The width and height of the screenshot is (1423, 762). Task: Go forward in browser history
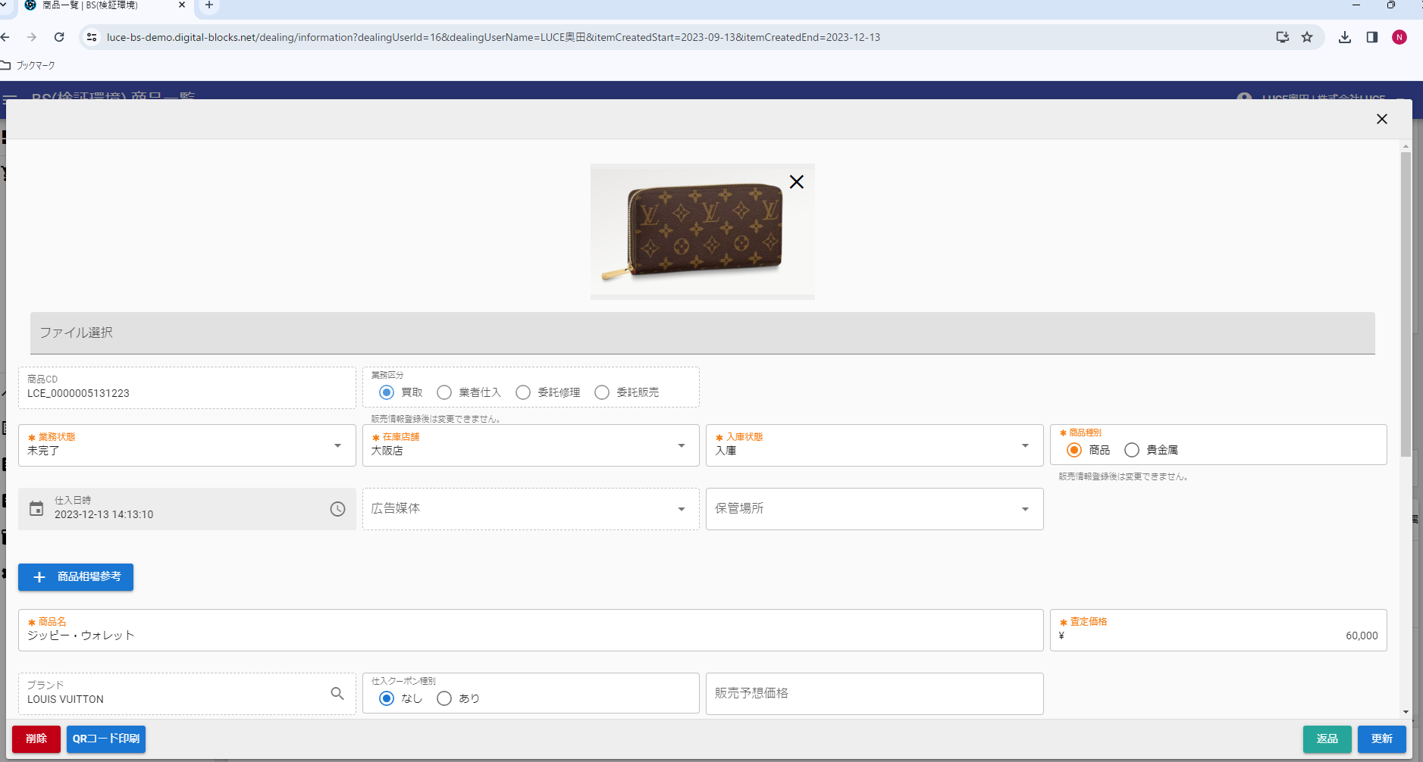32,37
